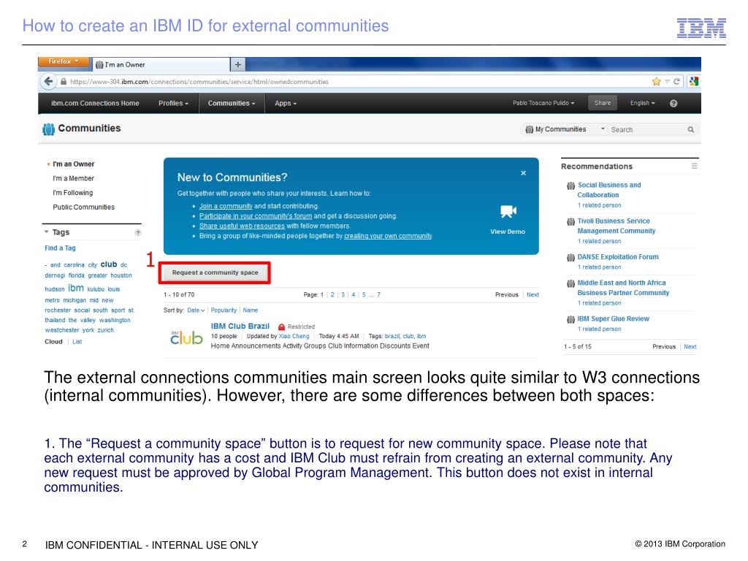Screen dimensions: 748x561
Task: Go to page 2 of communities
Action: pos(332,295)
